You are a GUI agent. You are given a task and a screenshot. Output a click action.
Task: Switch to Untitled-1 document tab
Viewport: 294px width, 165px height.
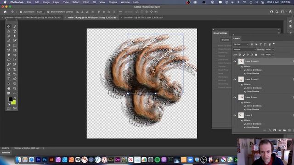coord(143,17)
